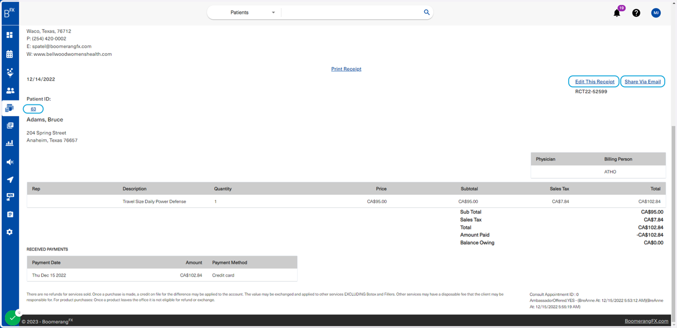Click the RECEIVED PAYMENTS heading

47,249
